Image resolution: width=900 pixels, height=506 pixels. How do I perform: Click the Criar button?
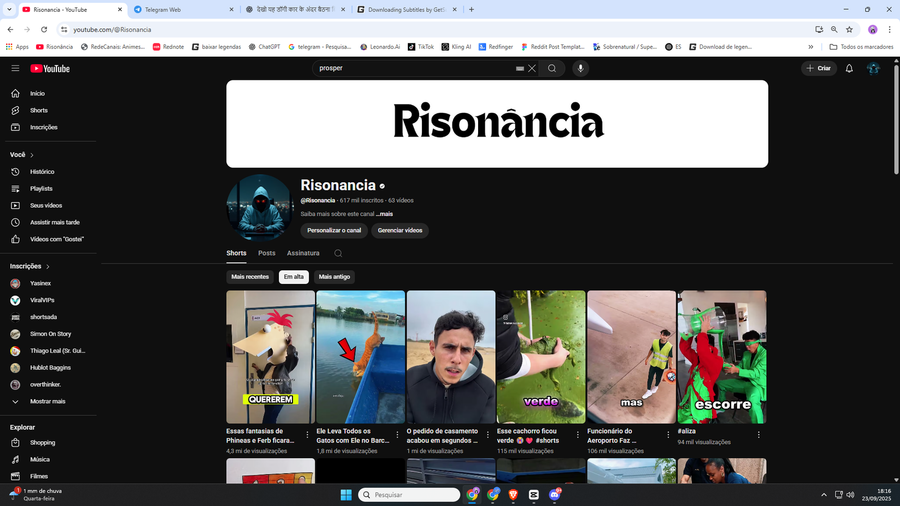click(819, 69)
